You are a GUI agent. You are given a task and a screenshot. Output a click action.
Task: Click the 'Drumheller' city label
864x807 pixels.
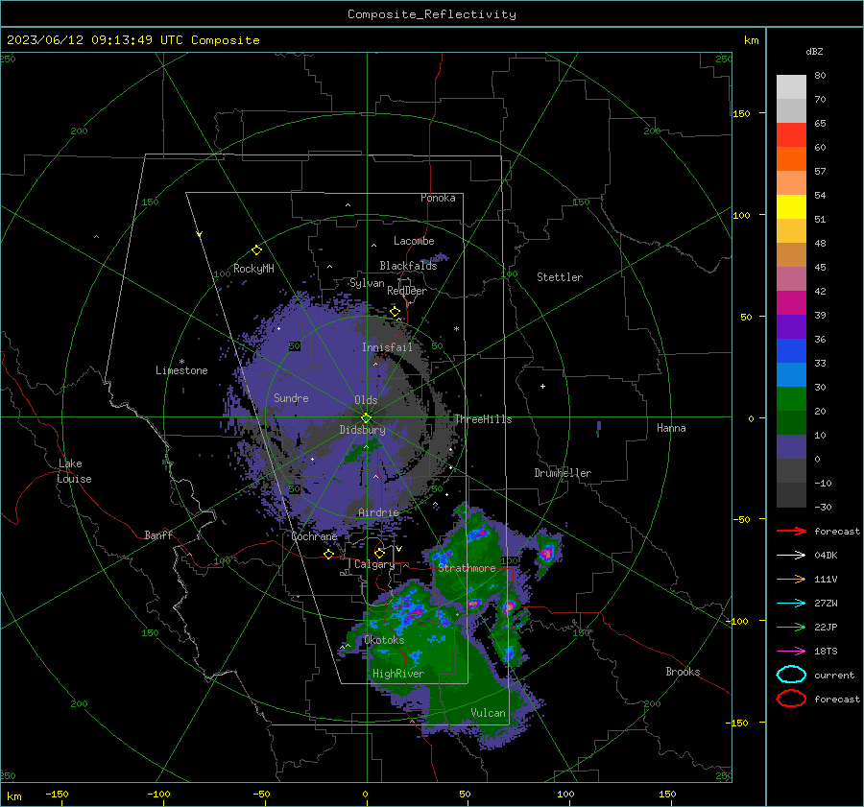click(563, 473)
